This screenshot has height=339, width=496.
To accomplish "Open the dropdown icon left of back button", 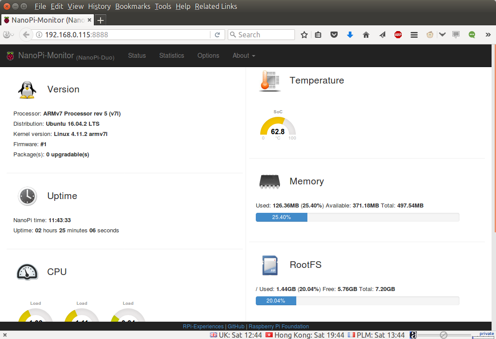I will pyautogui.click(x=8, y=35).
